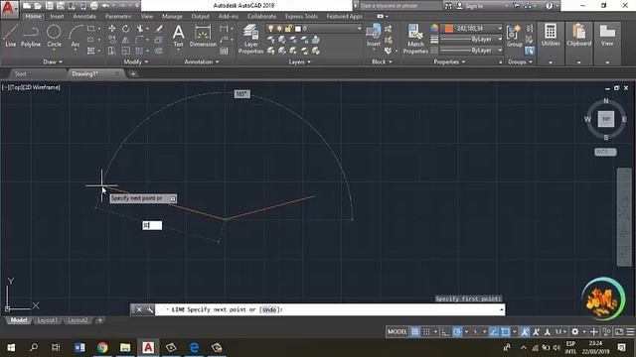Click the Hatch tool icon
The image size is (636, 357).
point(91,51)
